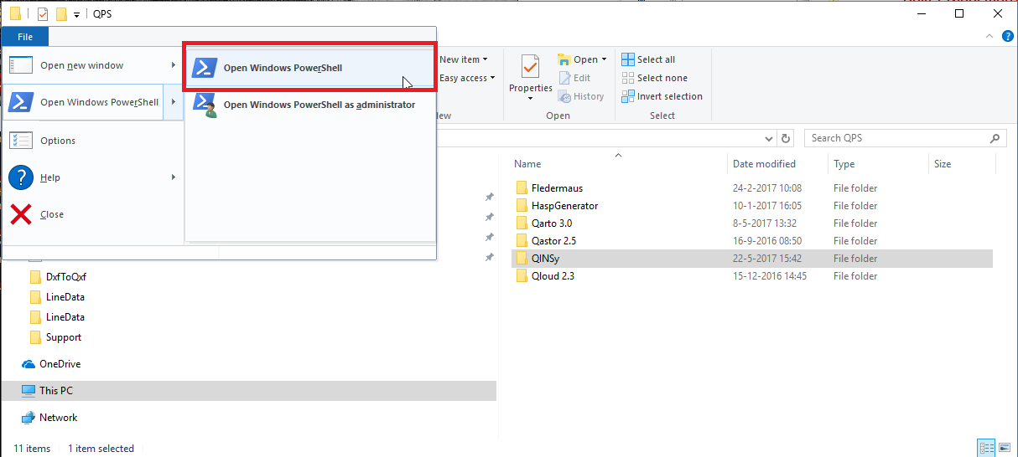Select Network in the navigation pane
The height and width of the screenshot is (457, 1018).
click(58, 418)
